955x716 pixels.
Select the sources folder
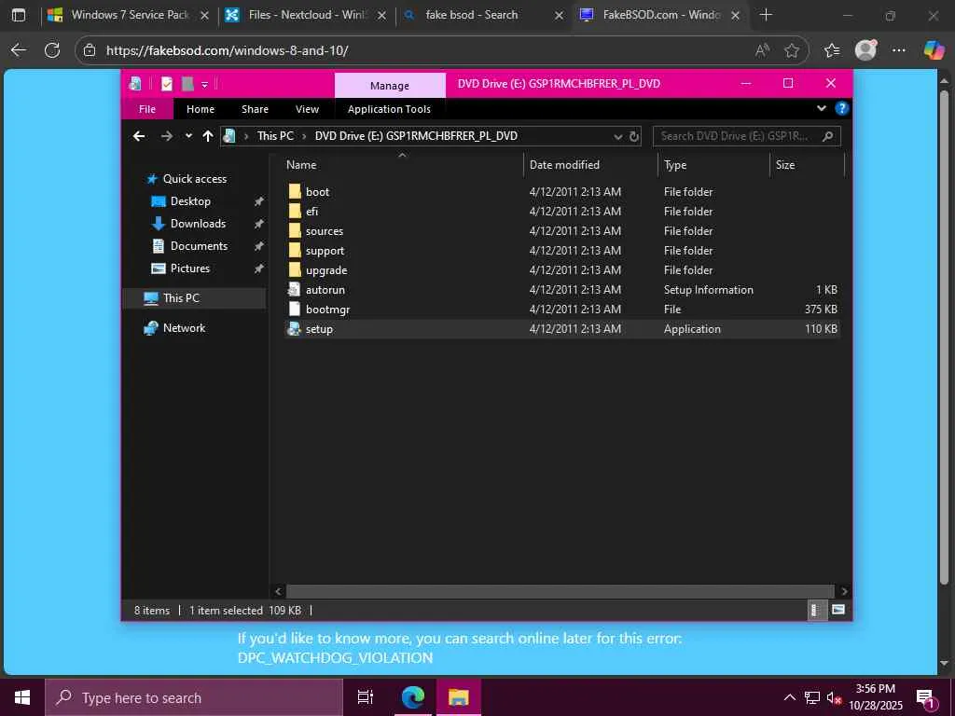tap(324, 231)
